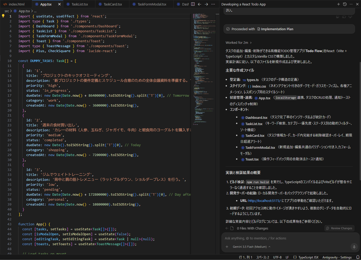Click the back arrow beside Files With Changes
This screenshot has height=260, width=361.
point(227,228)
